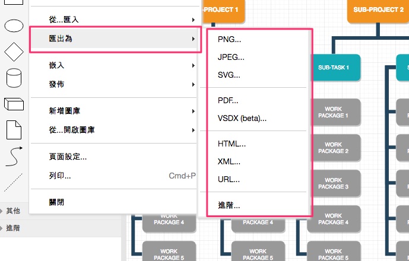Select the 3D cube shape in sidebar
This screenshot has width=409, height=261.
pyautogui.click(x=14, y=104)
